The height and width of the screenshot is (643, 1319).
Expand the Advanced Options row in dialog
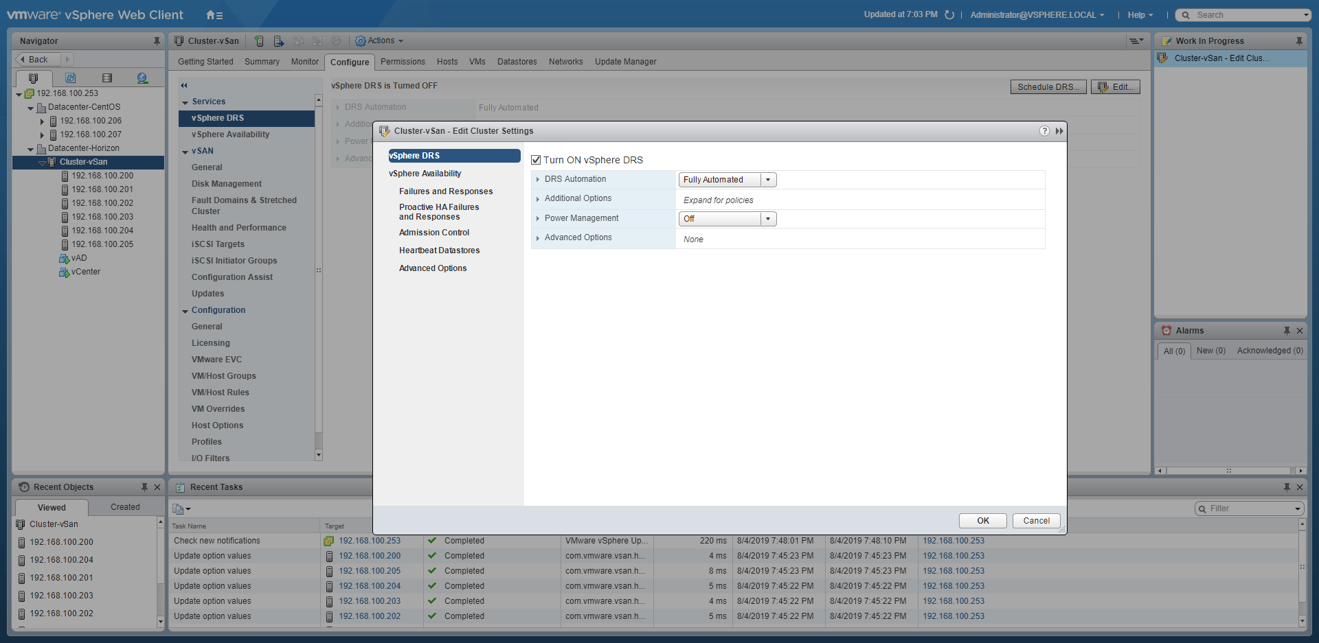[538, 238]
